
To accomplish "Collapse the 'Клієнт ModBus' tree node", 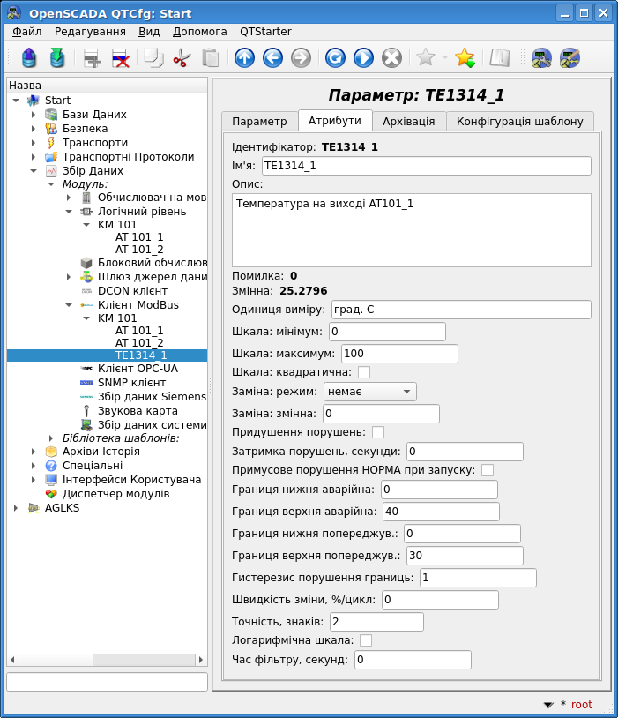I will (69, 305).
